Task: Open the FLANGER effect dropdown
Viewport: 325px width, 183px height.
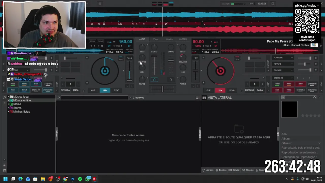Action: [283, 58]
